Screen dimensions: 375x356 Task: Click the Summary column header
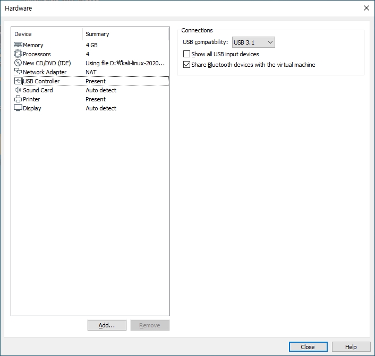(97, 34)
